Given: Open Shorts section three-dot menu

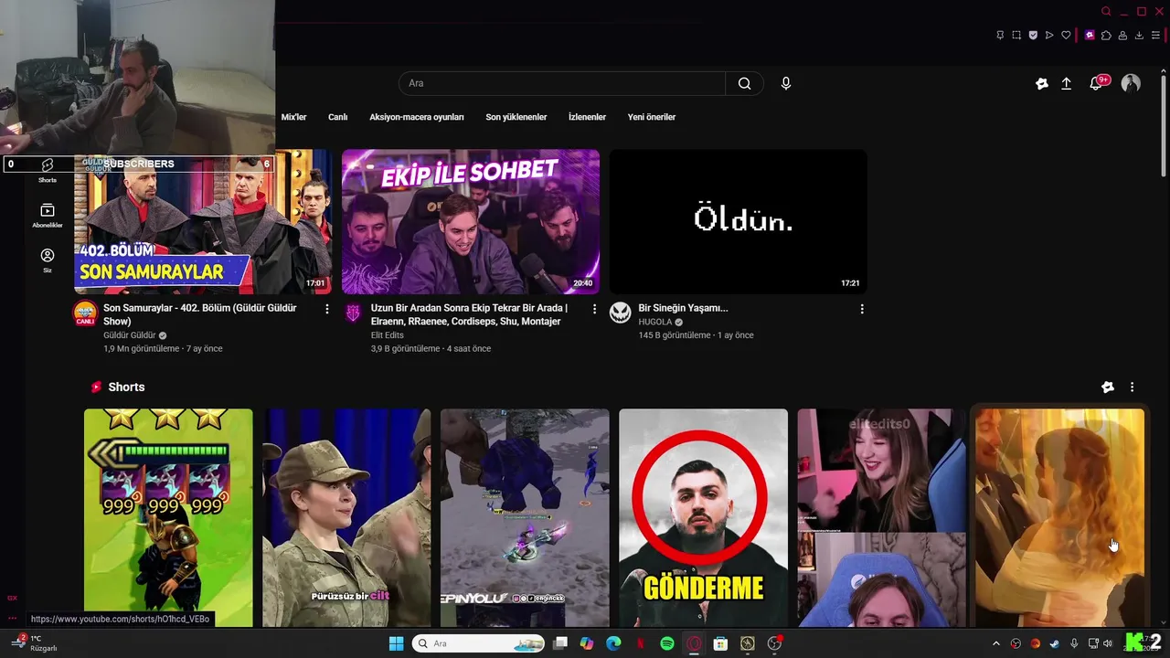Looking at the screenshot, I should 1132,387.
